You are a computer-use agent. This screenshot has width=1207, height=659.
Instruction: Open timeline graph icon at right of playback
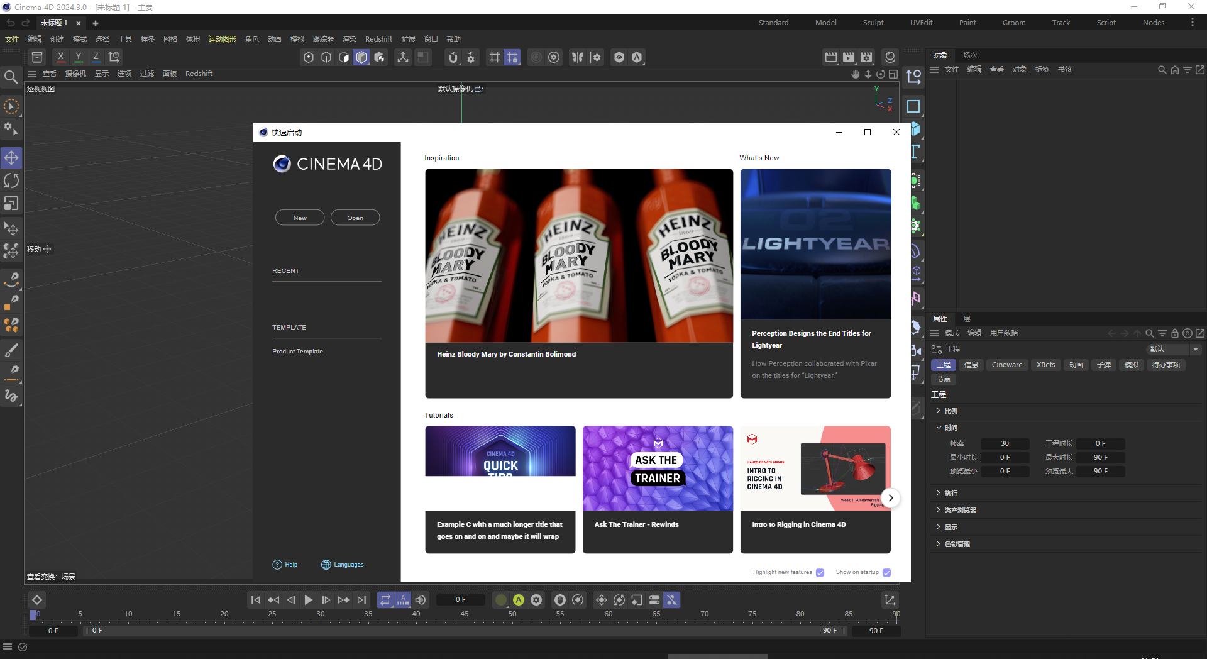[890, 600]
